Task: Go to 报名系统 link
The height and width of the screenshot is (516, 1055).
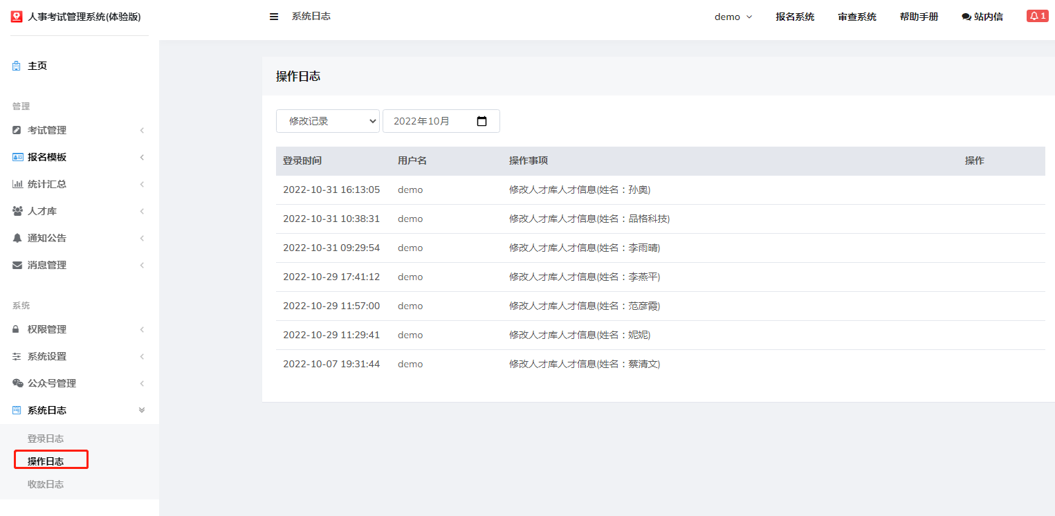Action: [795, 17]
